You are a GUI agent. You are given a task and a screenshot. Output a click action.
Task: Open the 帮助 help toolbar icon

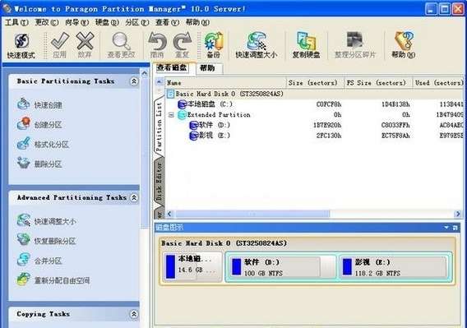(403, 45)
